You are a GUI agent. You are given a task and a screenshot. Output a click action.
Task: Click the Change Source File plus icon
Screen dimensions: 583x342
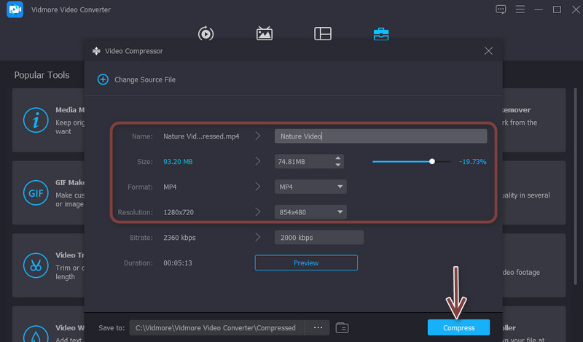pyautogui.click(x=103, y=79)
